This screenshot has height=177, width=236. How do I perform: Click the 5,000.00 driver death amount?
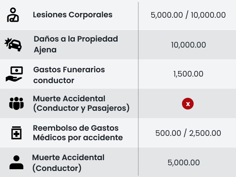pyautogui.click(x=184, y=163)
